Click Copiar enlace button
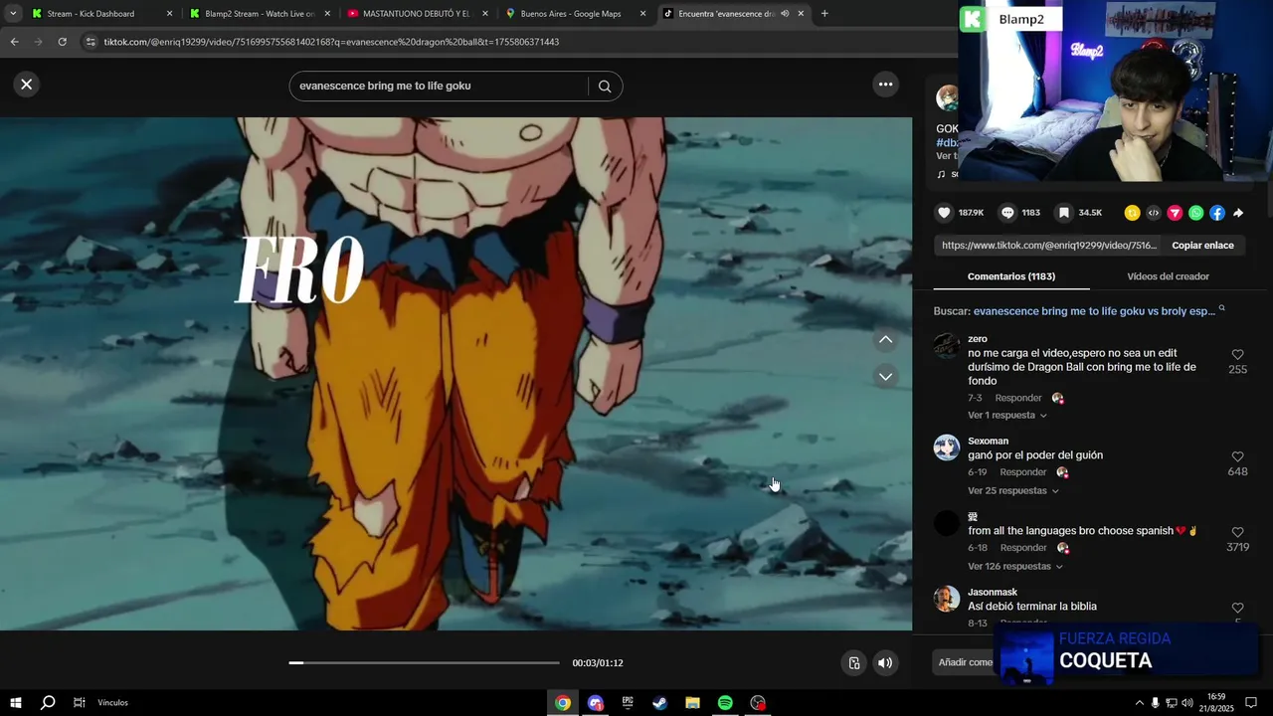This screenshot has width=1273, height=716. (x=1202, y=246)
